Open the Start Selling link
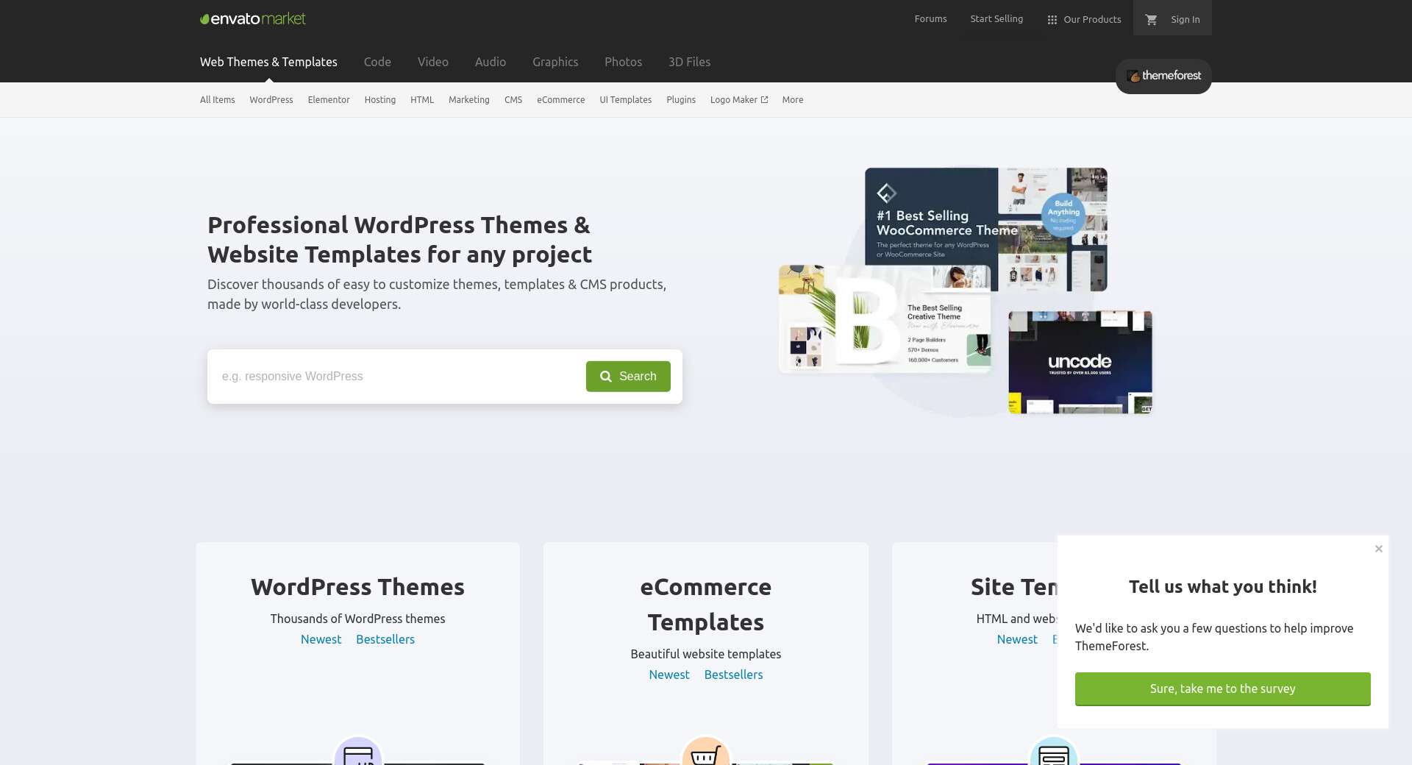 pos(996,19)
